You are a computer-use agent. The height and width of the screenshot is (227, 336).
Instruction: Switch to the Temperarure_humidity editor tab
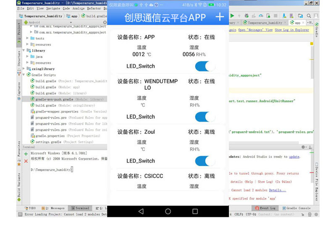coord(265,23)
